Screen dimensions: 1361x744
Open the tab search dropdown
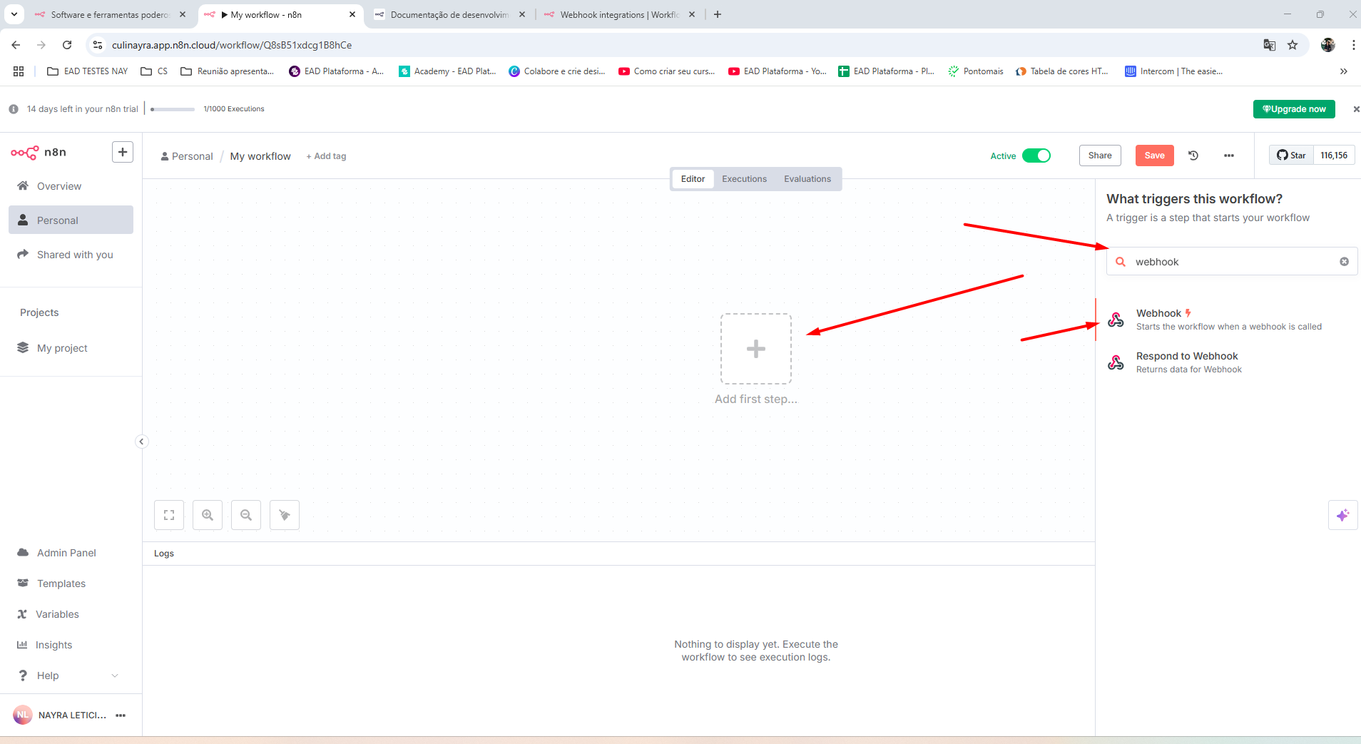(x=14, y=14)
